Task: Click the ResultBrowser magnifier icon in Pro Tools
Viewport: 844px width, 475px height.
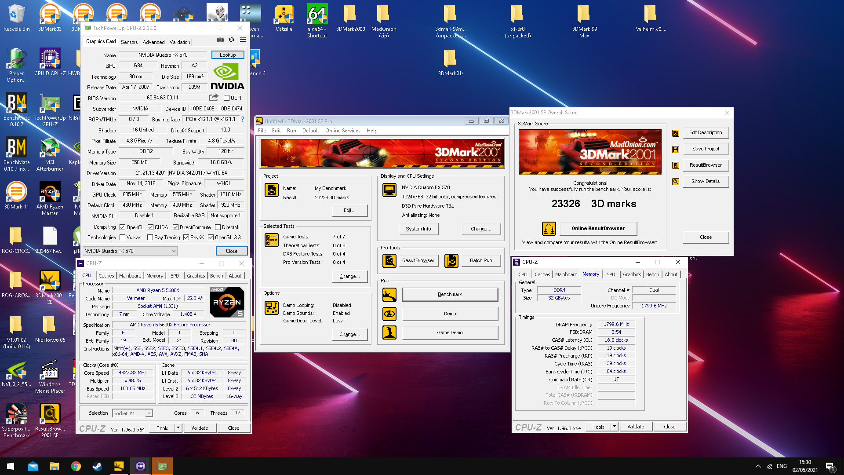Action: tap(389, 261)
